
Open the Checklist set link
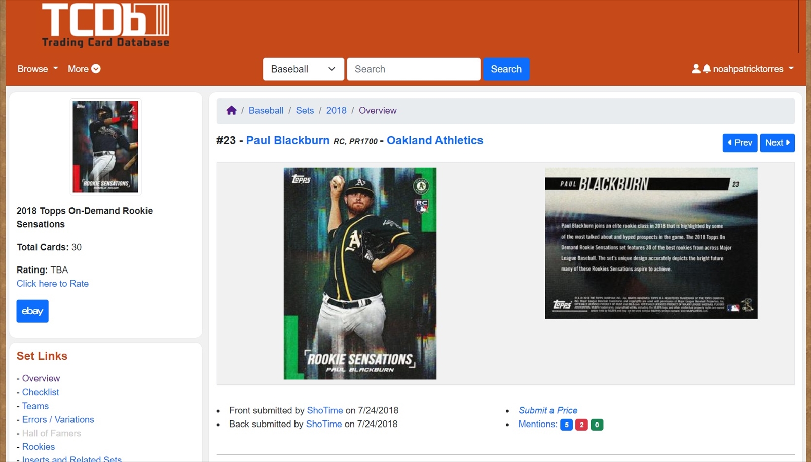coord(41,392)
